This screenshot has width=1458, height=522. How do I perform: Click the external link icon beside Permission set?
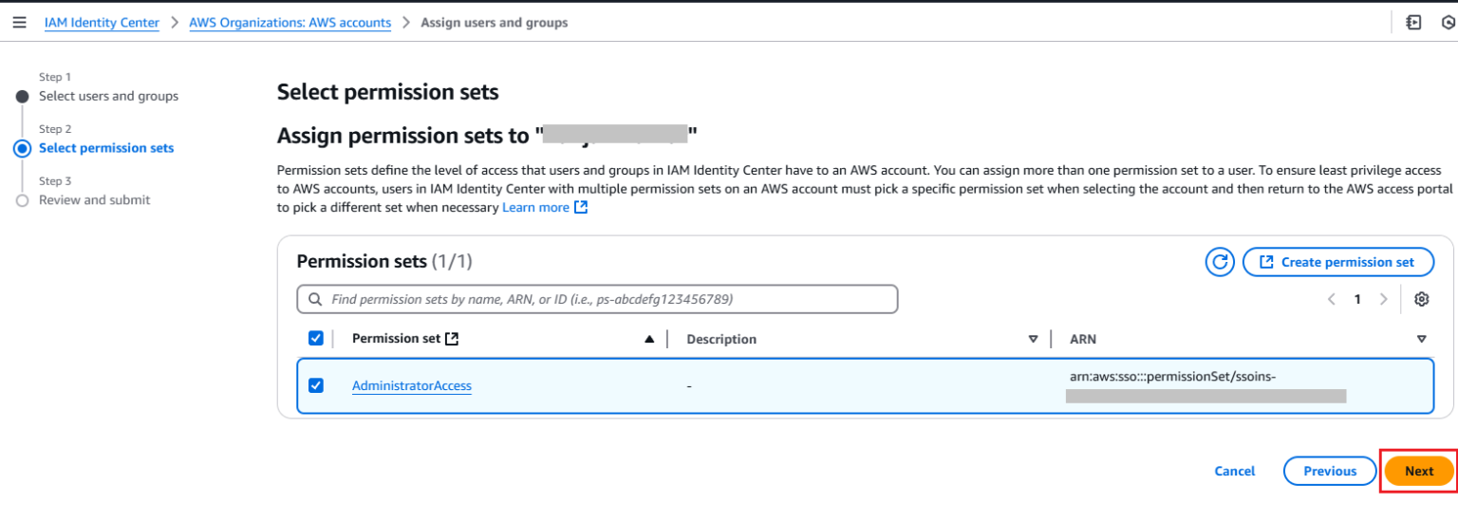coord(452,339)
